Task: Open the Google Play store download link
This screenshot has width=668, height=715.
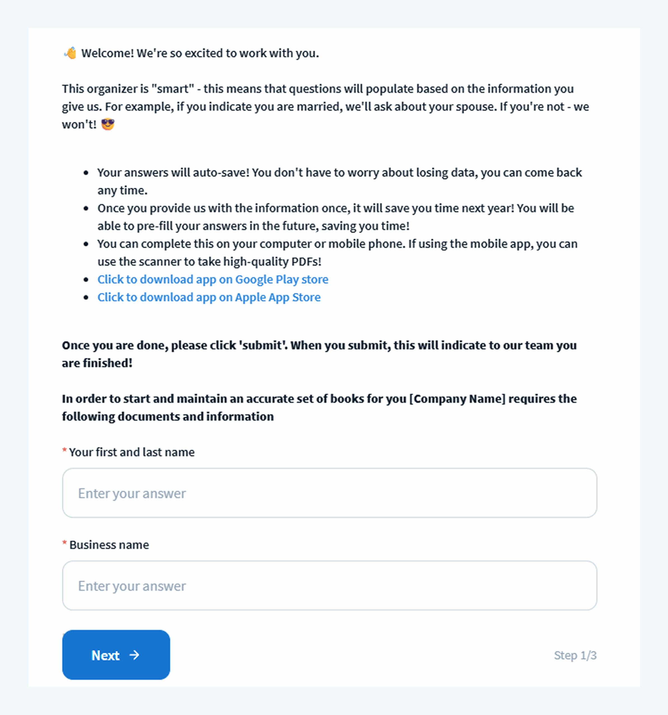Action: [213, 280]
